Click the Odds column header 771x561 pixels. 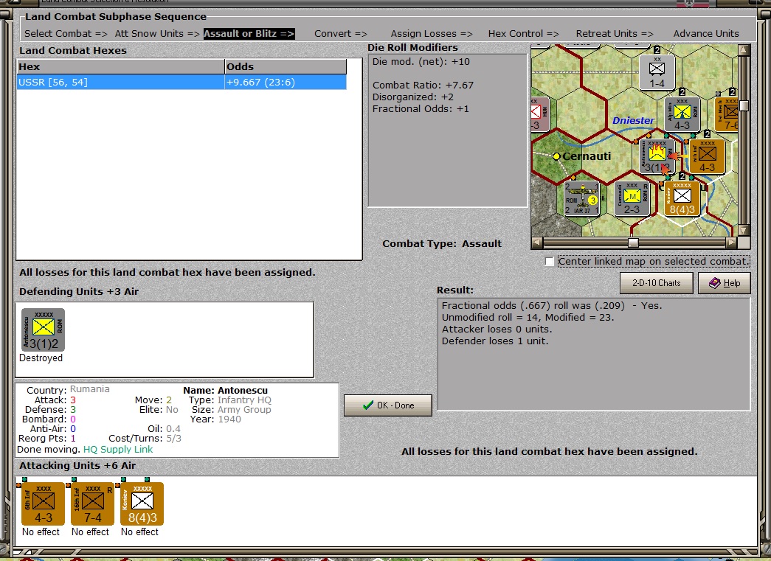tap(286, 67)
